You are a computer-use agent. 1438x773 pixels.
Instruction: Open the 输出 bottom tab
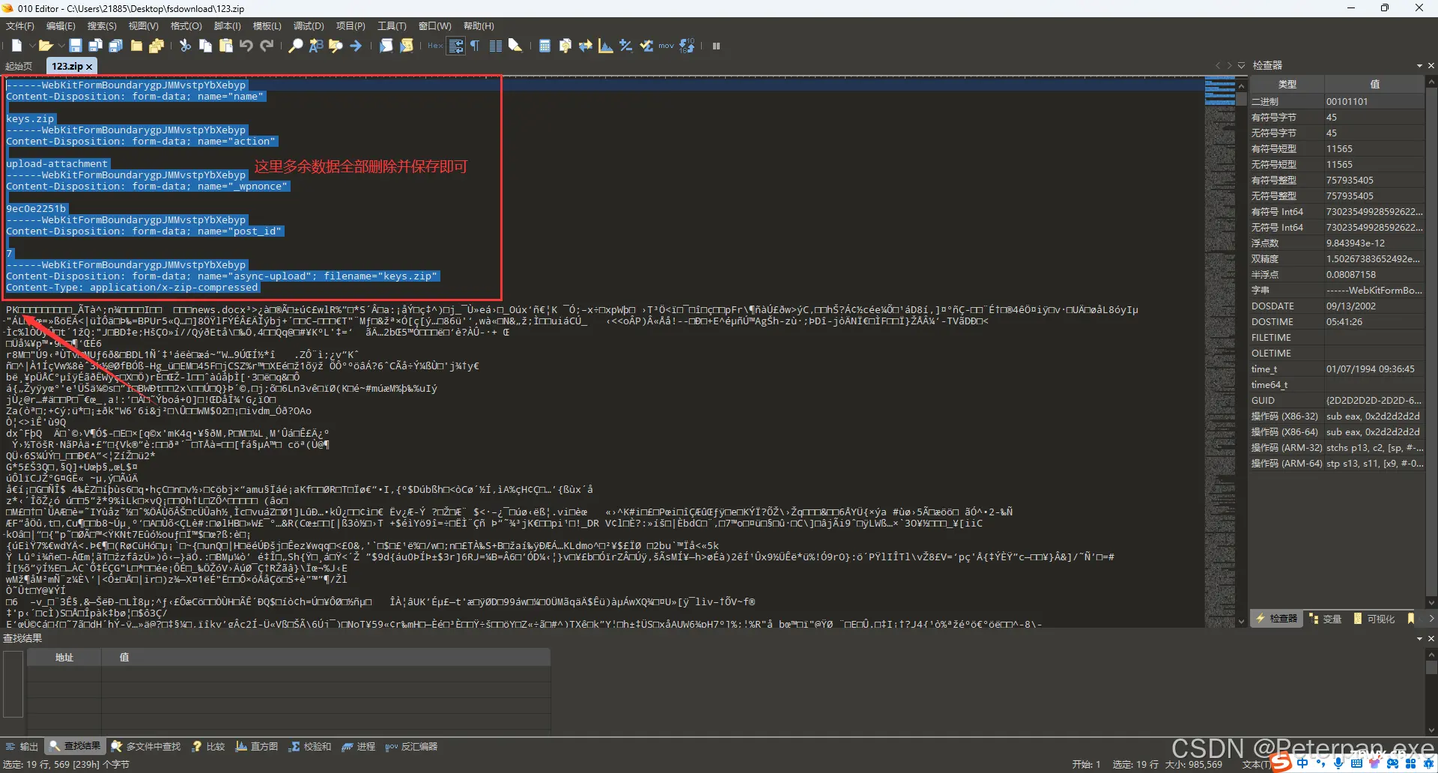(x=22, y=746)
